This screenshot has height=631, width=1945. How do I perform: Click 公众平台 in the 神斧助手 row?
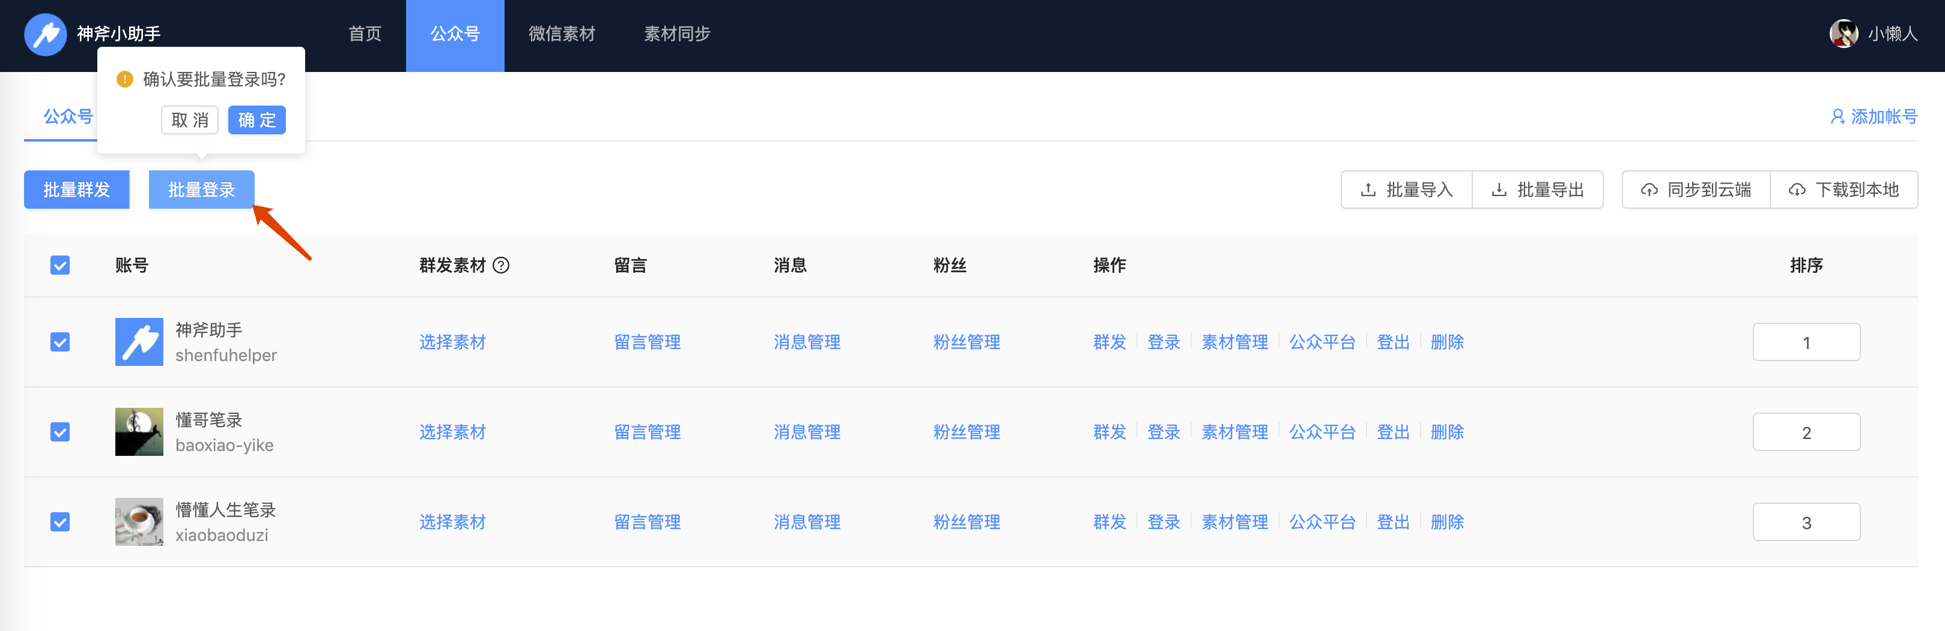[x=1322, y=342]
